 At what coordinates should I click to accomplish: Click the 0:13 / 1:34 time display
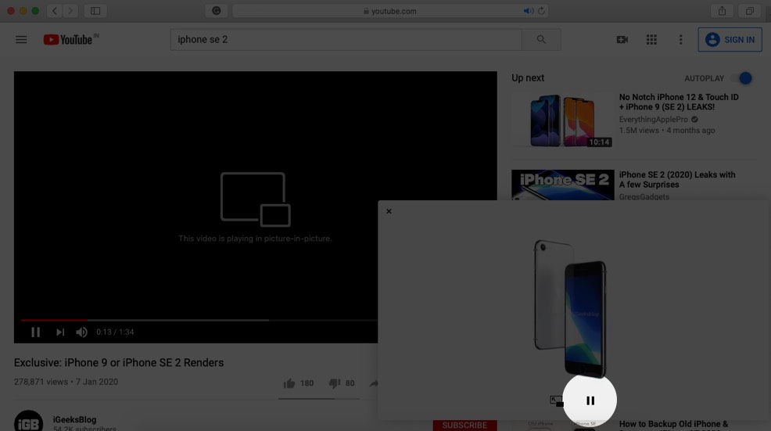[x=115, y=332]
